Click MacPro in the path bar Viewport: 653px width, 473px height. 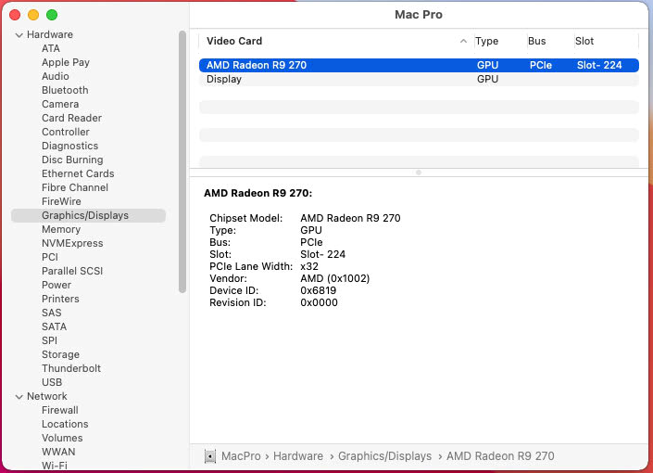pos(241,456)
